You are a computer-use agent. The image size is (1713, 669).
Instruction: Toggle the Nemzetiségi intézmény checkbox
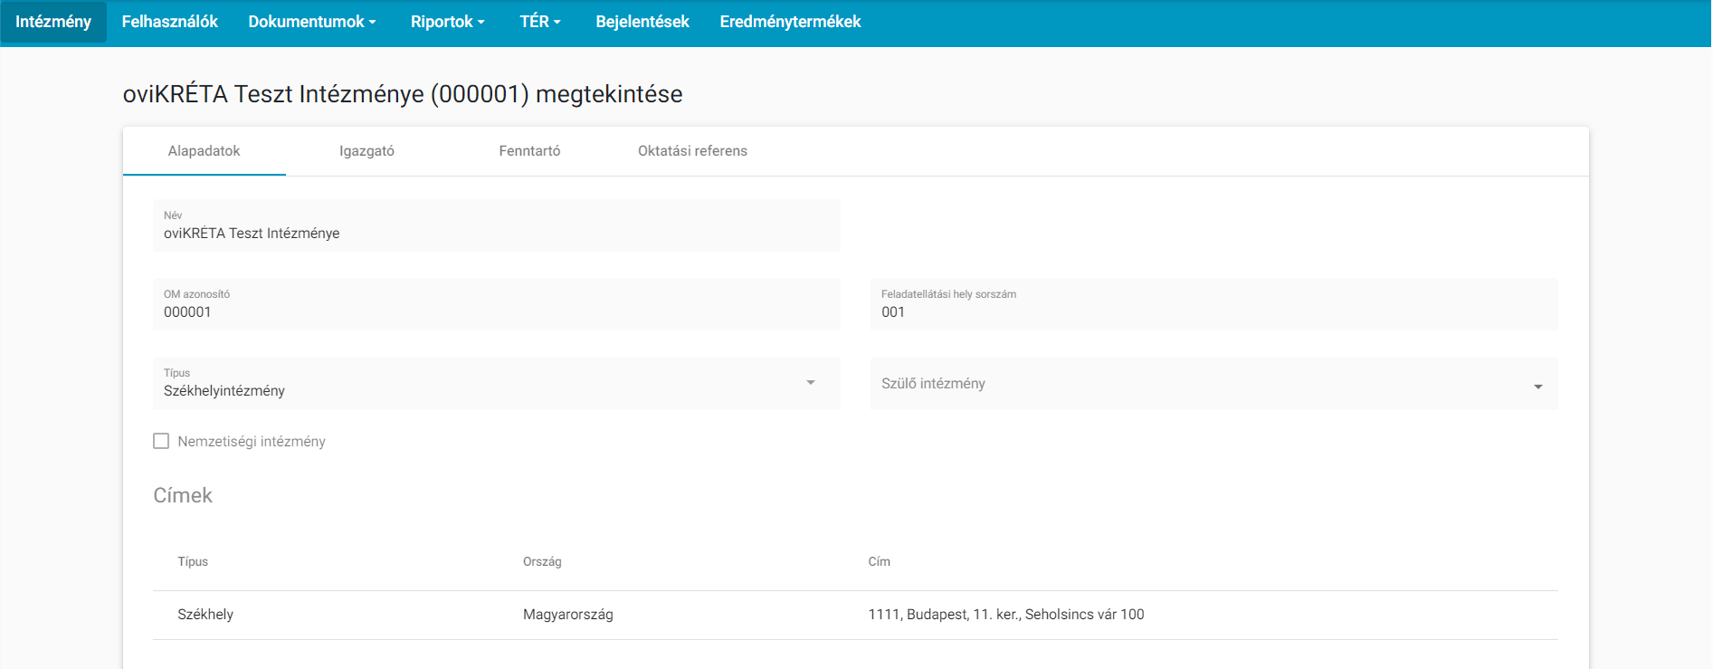(161, 441)
